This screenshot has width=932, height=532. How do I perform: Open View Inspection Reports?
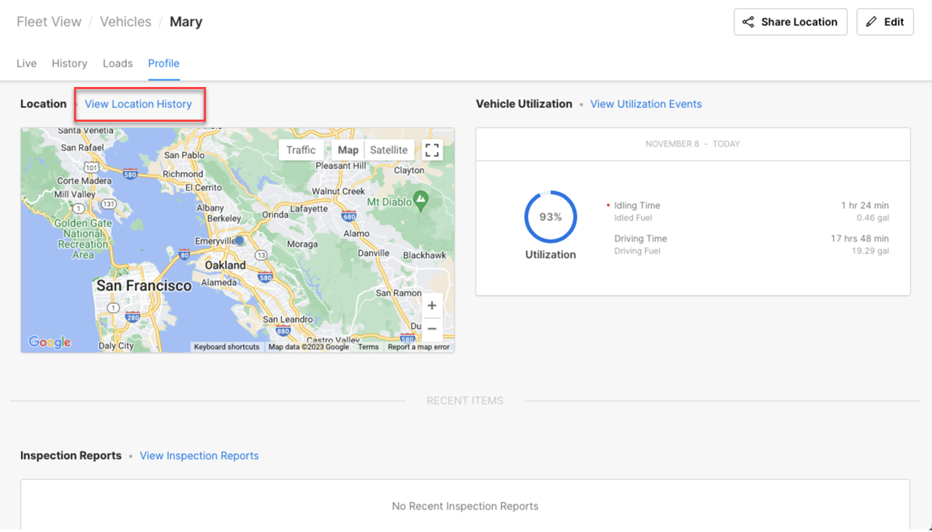199,455
